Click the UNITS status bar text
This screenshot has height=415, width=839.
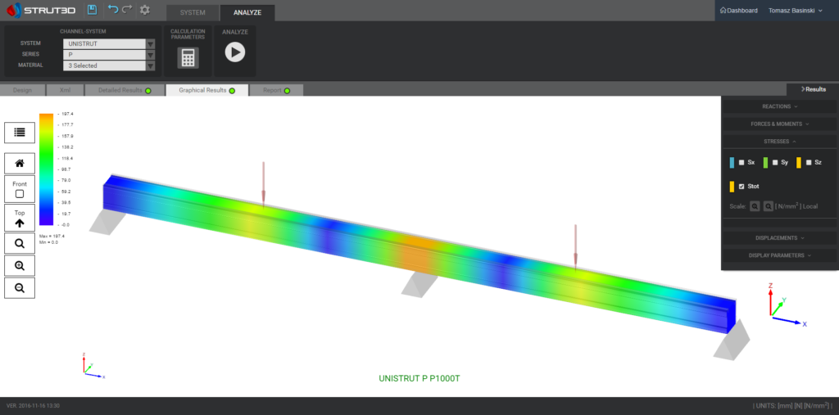click(x=792, y=405)
